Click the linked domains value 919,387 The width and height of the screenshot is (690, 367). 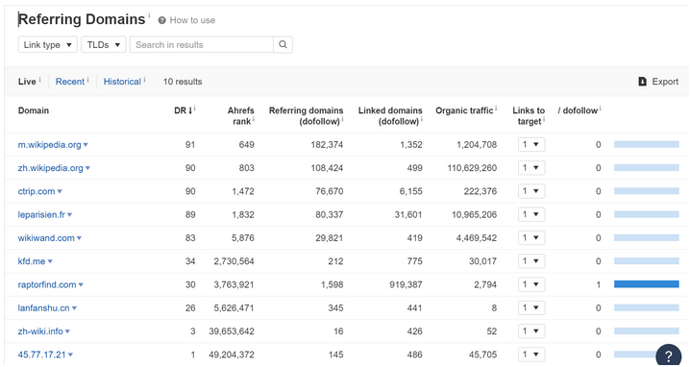point(406,284)
